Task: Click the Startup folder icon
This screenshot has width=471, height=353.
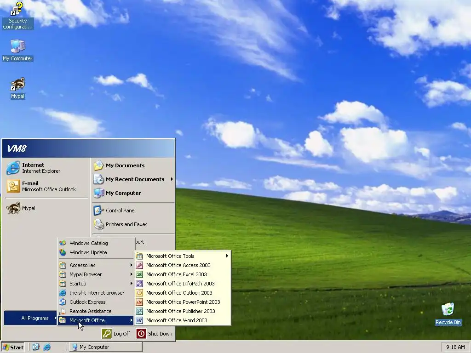Action: tap(63, 284)
